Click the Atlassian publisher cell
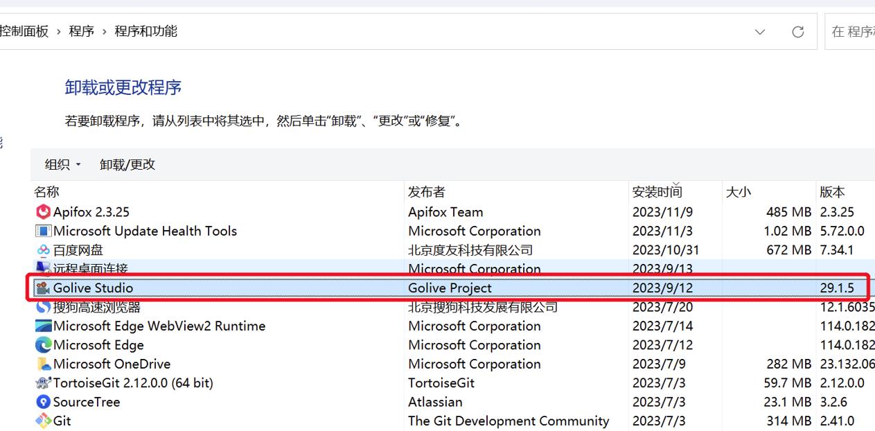This screenshot has height=431, width=875. tap(435, 402)
